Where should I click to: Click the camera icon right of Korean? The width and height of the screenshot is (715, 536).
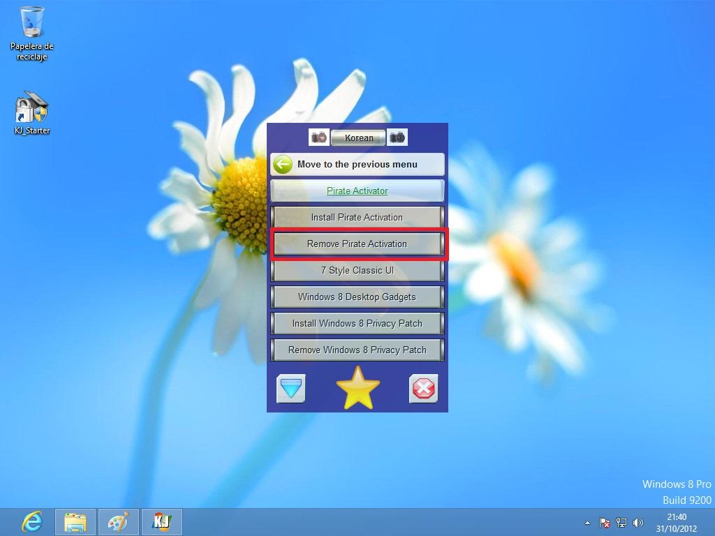click(x=397, y=137)
